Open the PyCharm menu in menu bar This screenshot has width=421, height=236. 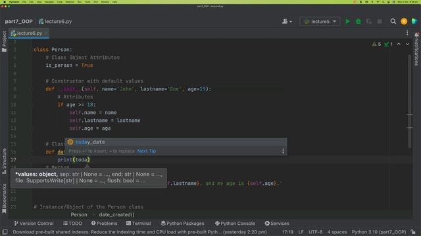(x=14, y=2)
